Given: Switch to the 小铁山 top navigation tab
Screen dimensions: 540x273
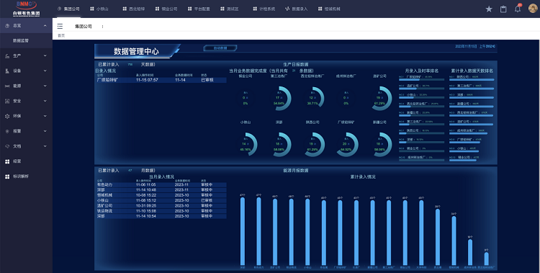Looking at the screenshot, I should click(x=99, y=9).
